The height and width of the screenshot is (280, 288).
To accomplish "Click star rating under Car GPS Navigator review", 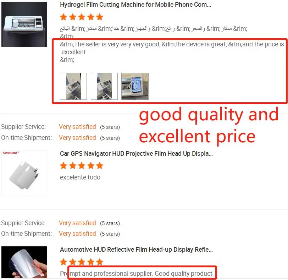I will coord(81,166).
